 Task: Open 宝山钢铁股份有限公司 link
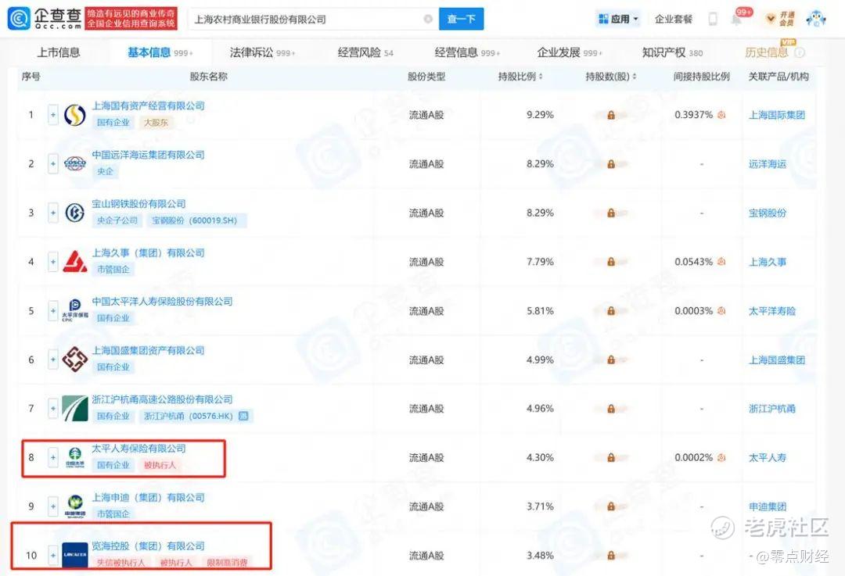coord(138,204)
